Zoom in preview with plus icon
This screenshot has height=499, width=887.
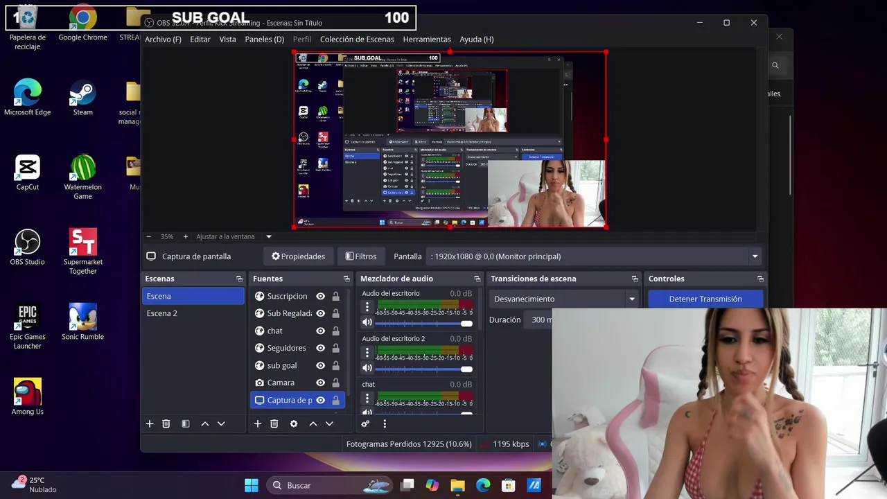tap(185, 236)
